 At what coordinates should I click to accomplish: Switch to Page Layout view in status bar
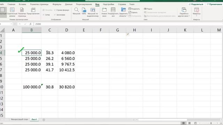[x=190, y=123]
